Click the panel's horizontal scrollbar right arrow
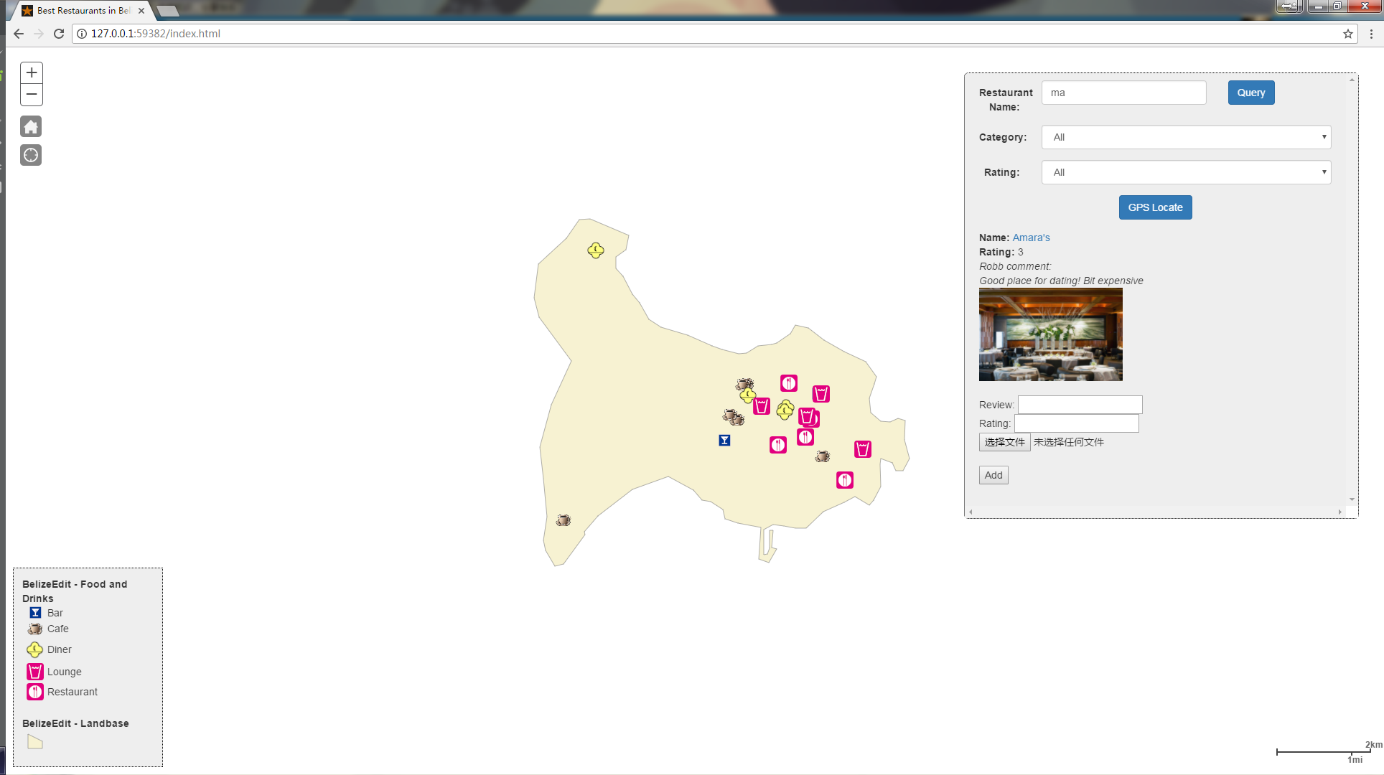Image resolution: width=1384 pixels, height=775 pixels. pos(1339,512)
